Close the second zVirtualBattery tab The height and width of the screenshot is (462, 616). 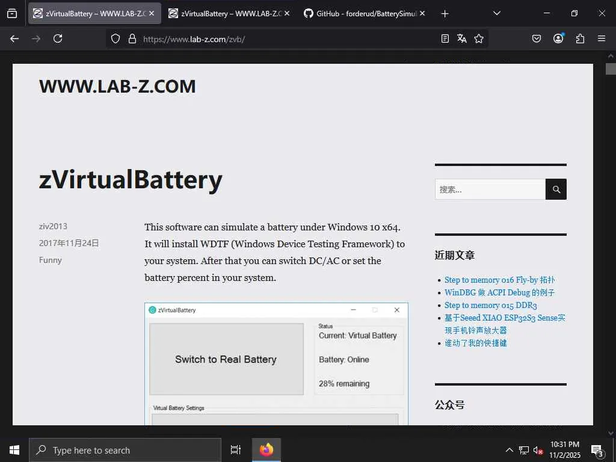287,13
